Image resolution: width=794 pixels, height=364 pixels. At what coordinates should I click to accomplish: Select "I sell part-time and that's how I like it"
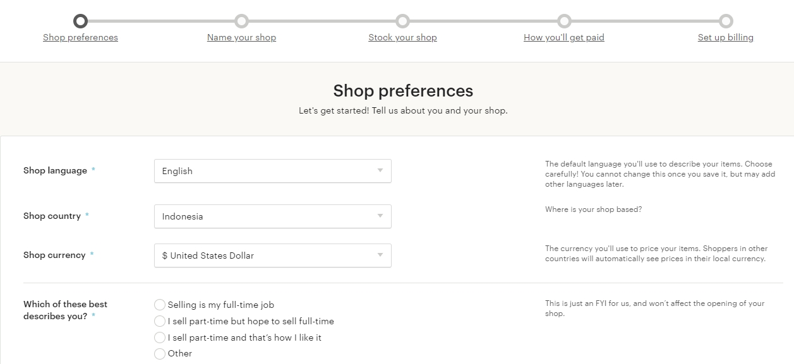[x=160, y=338]
